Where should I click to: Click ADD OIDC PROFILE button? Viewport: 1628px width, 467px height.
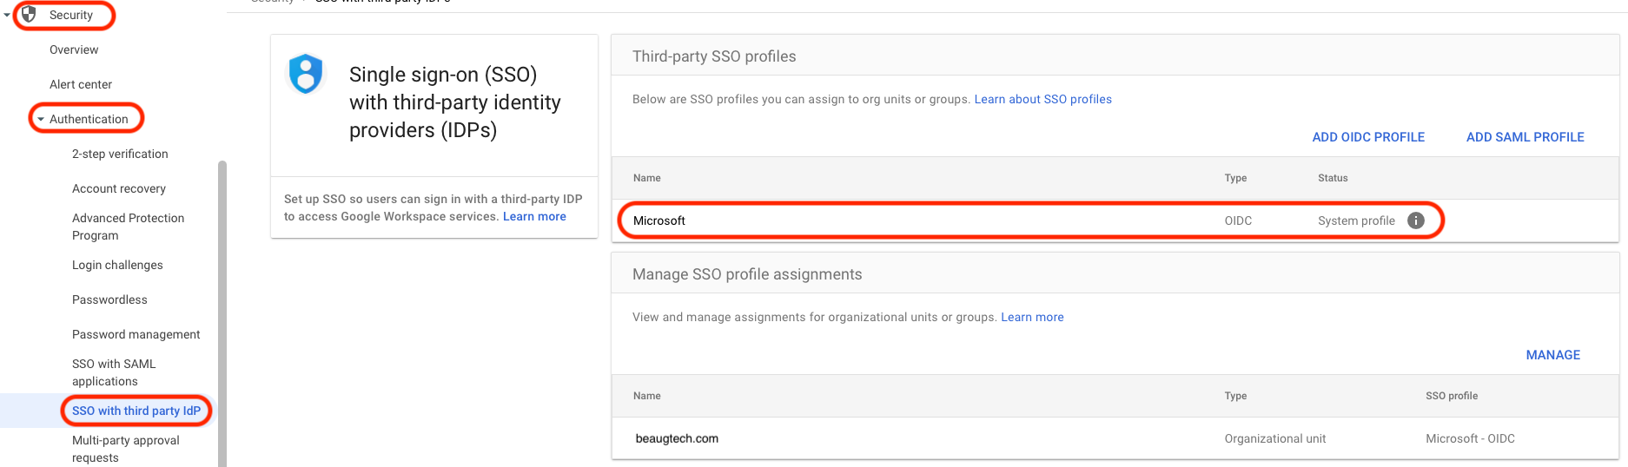1368,137
